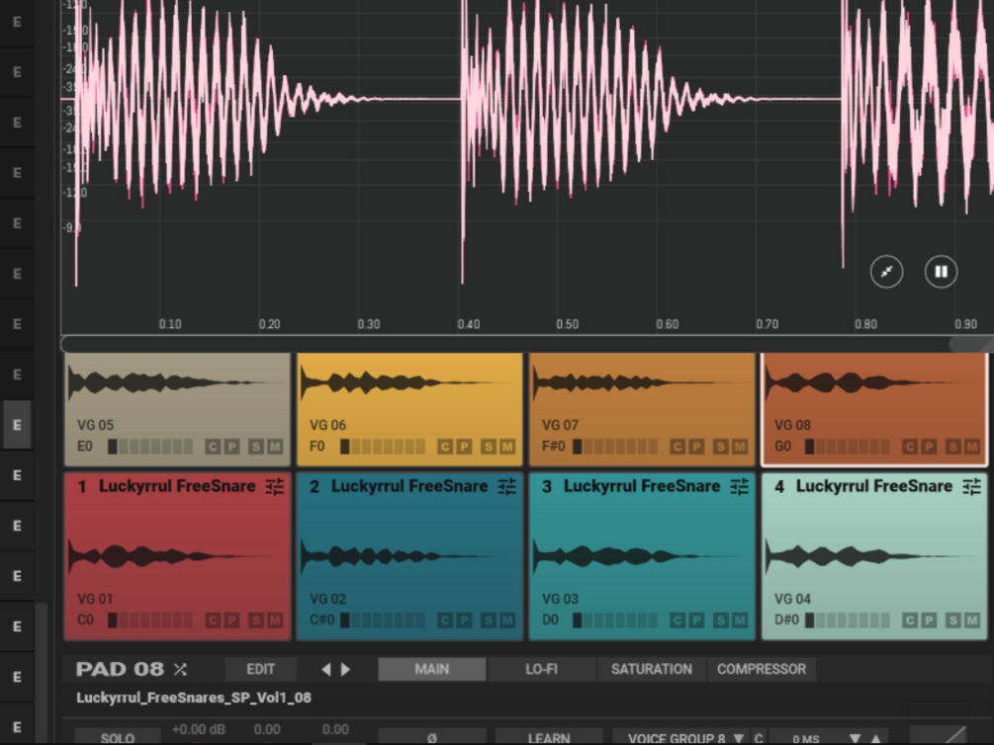Click the EDIT button
This screenshot has height=745, width=994.
click(260, 669)
